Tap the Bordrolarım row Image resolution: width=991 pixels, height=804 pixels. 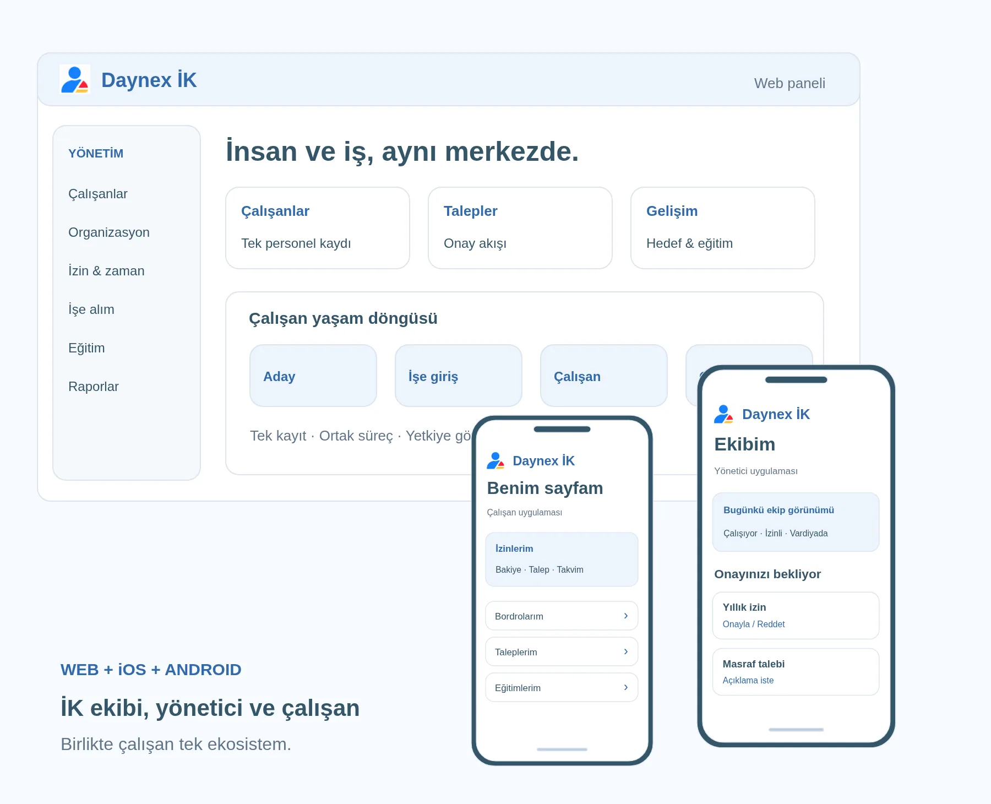click(x=562, y=616)
